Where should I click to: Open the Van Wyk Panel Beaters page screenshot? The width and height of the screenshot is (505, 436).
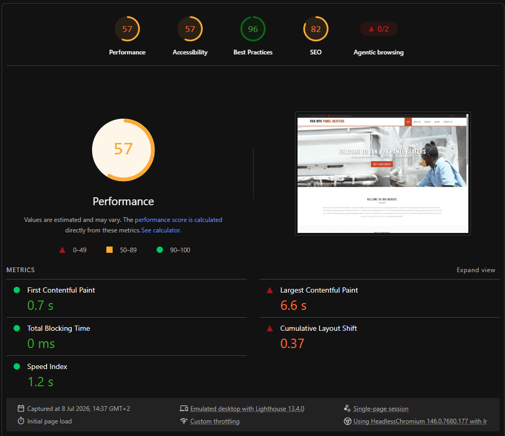pos(382,173)
